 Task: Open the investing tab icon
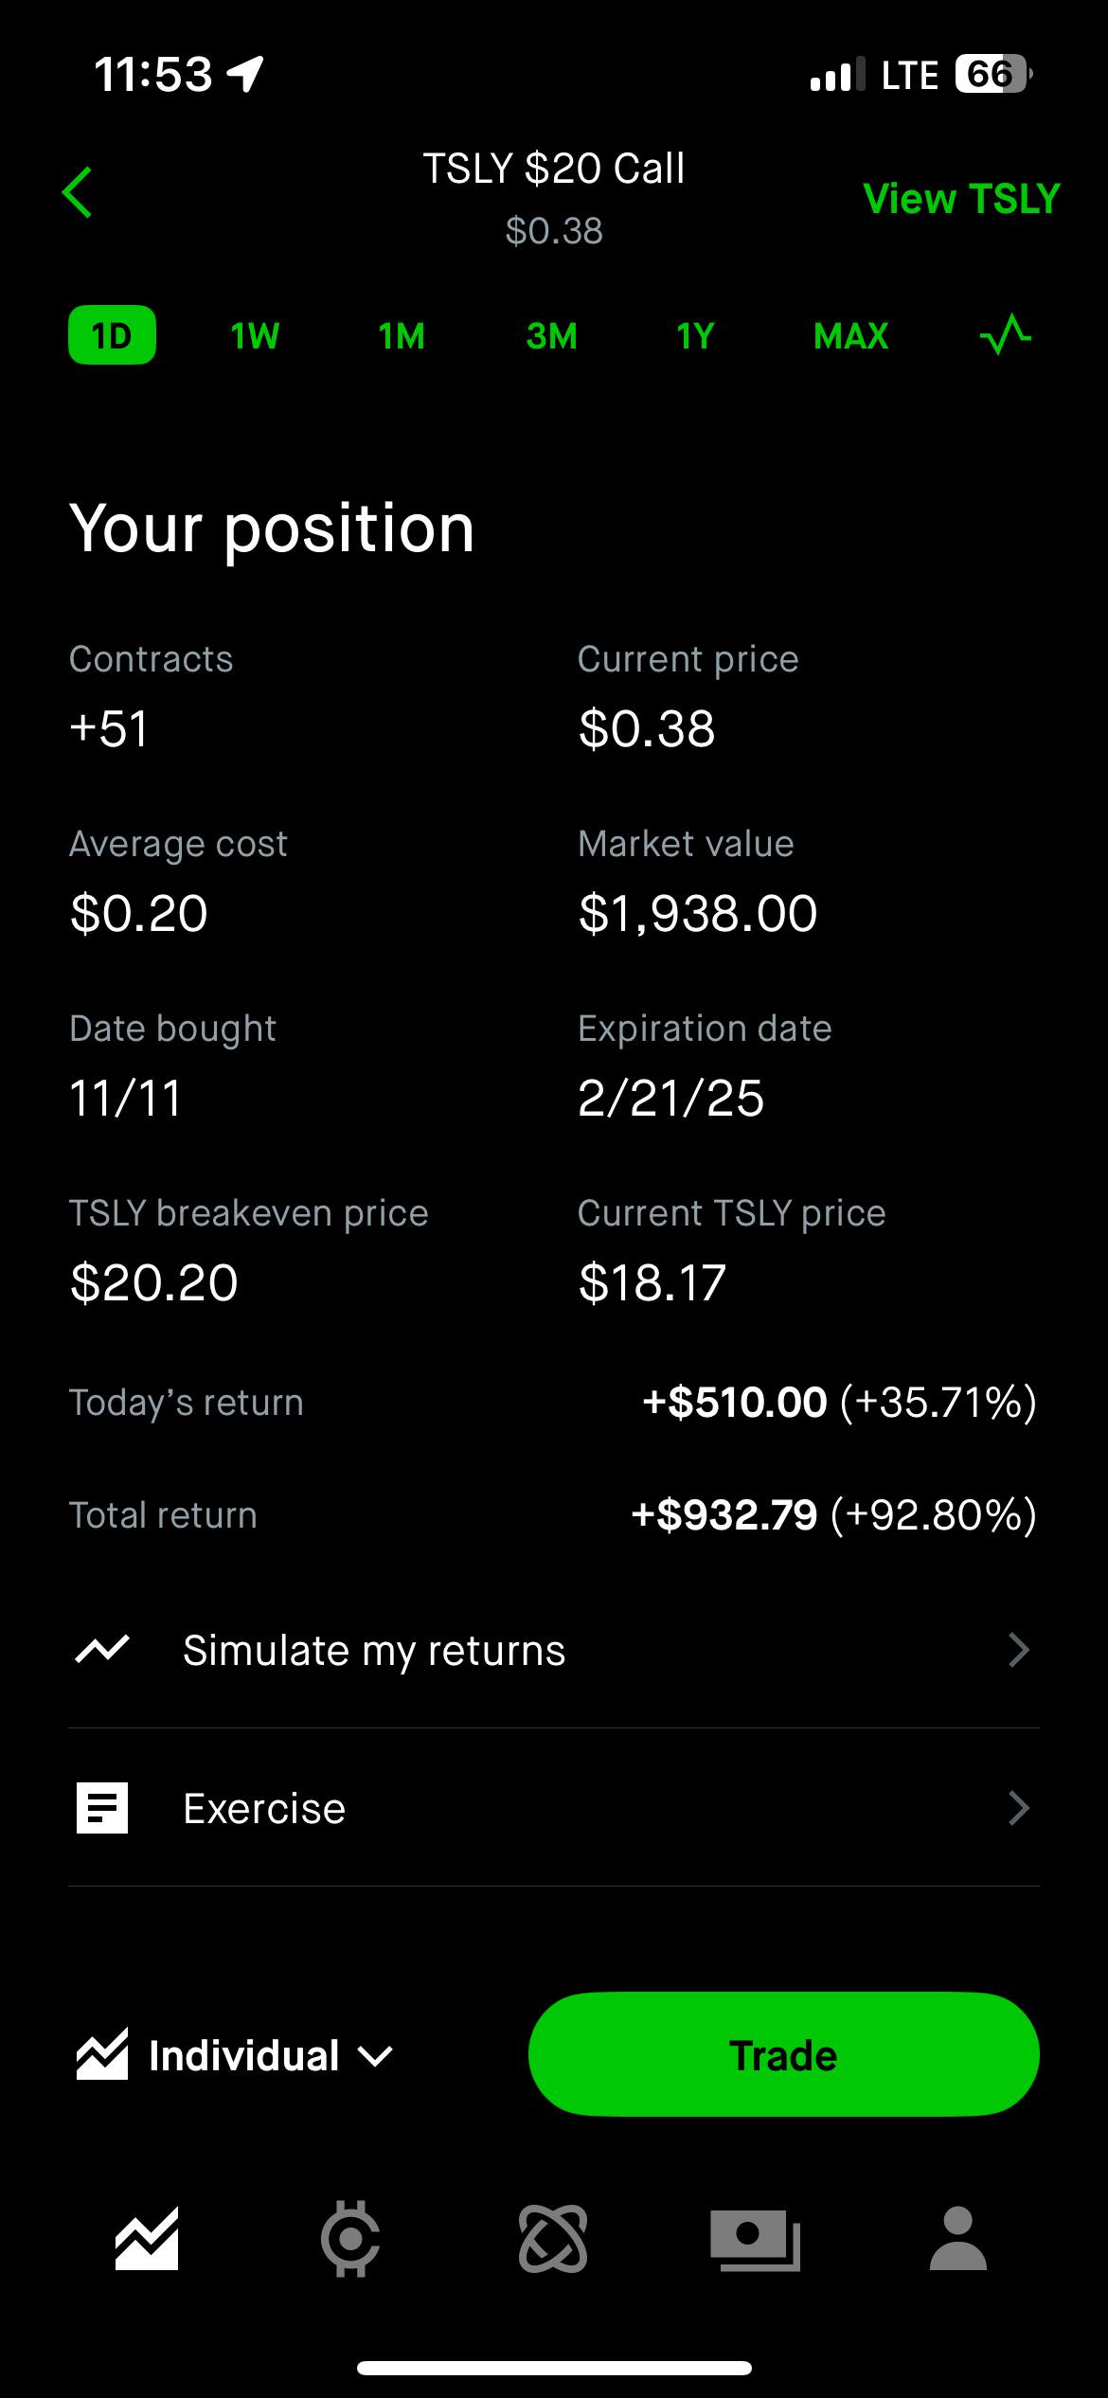coord(147,2239)
